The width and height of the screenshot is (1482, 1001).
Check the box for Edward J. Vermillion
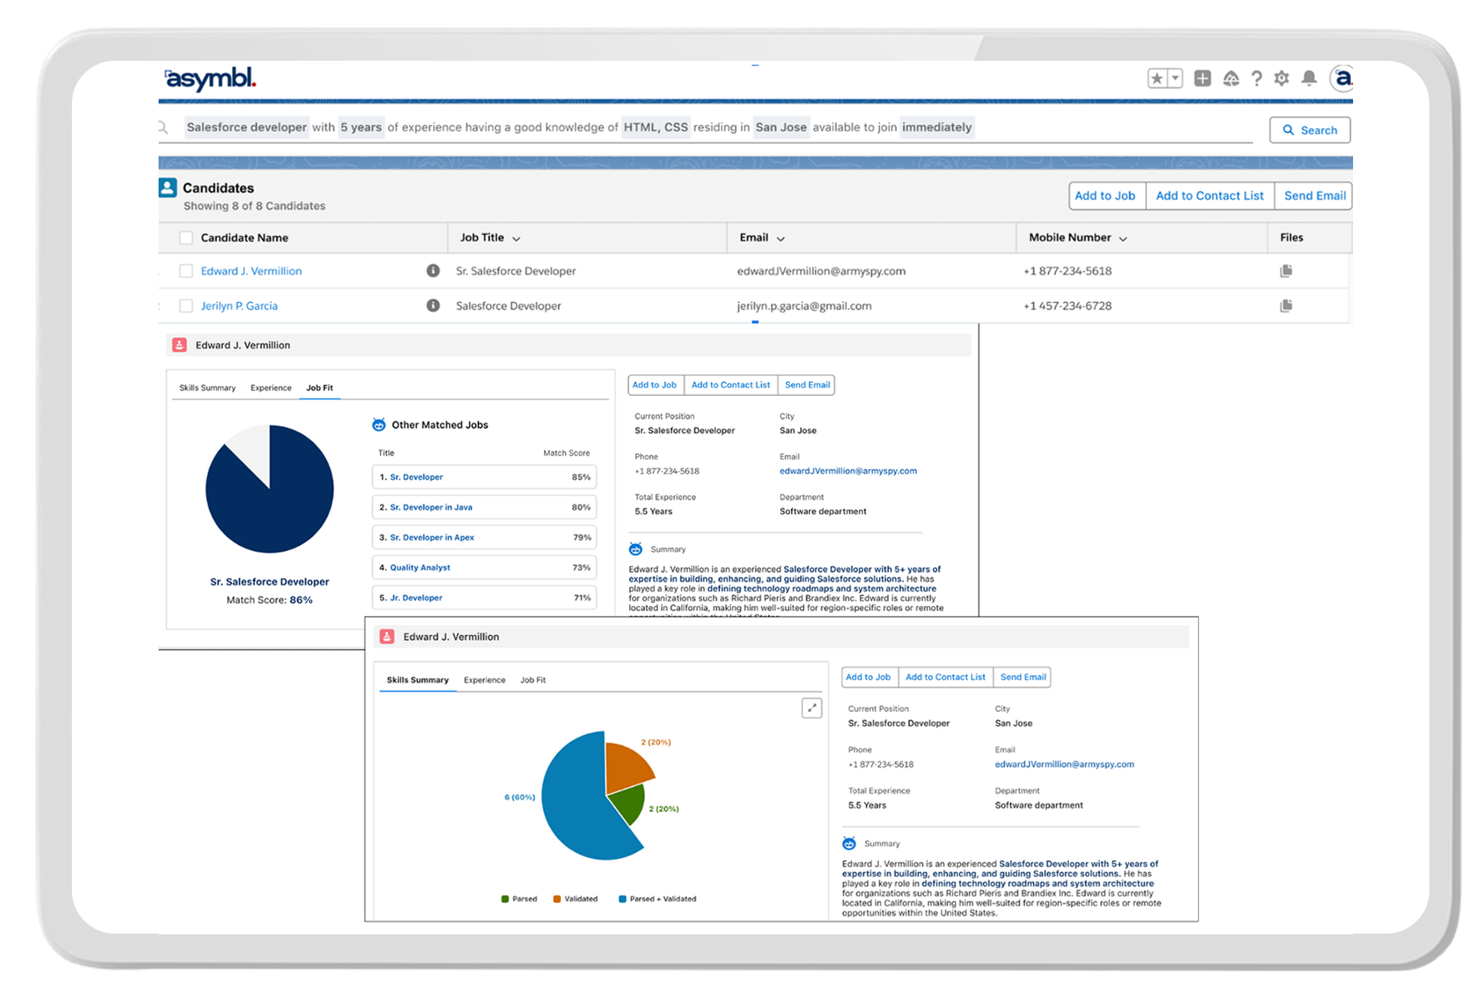(x=186, y=271)
